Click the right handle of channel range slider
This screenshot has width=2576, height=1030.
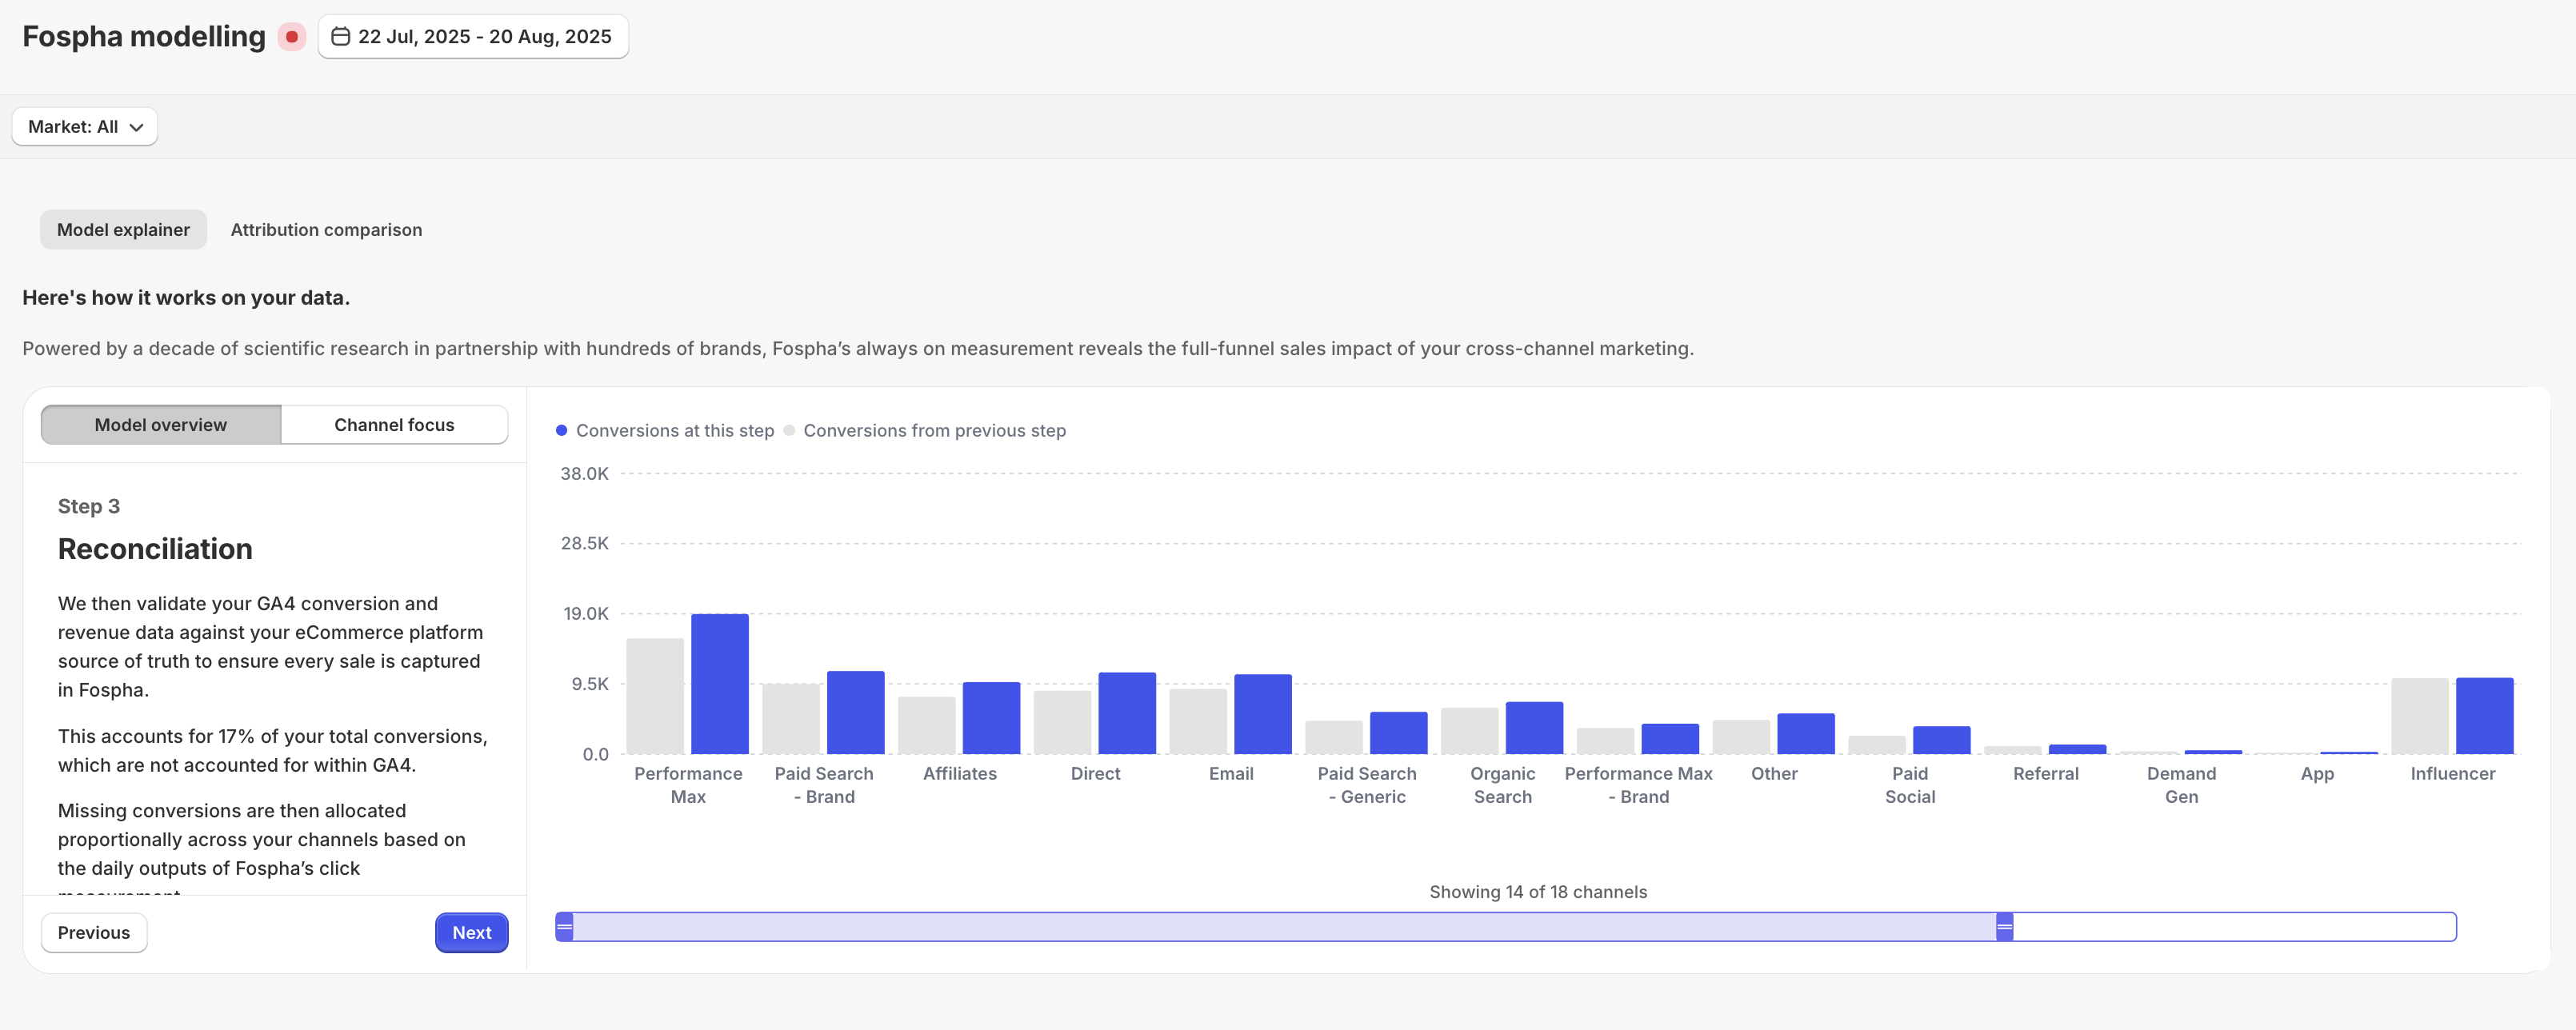coord(2004,927)
